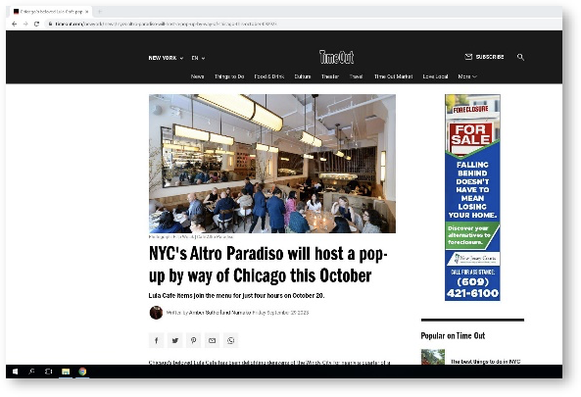Open File Explorer from the taskbar
Image resolution: width=581 pixels, height=397 pixels.
click(x=66, y=372)
